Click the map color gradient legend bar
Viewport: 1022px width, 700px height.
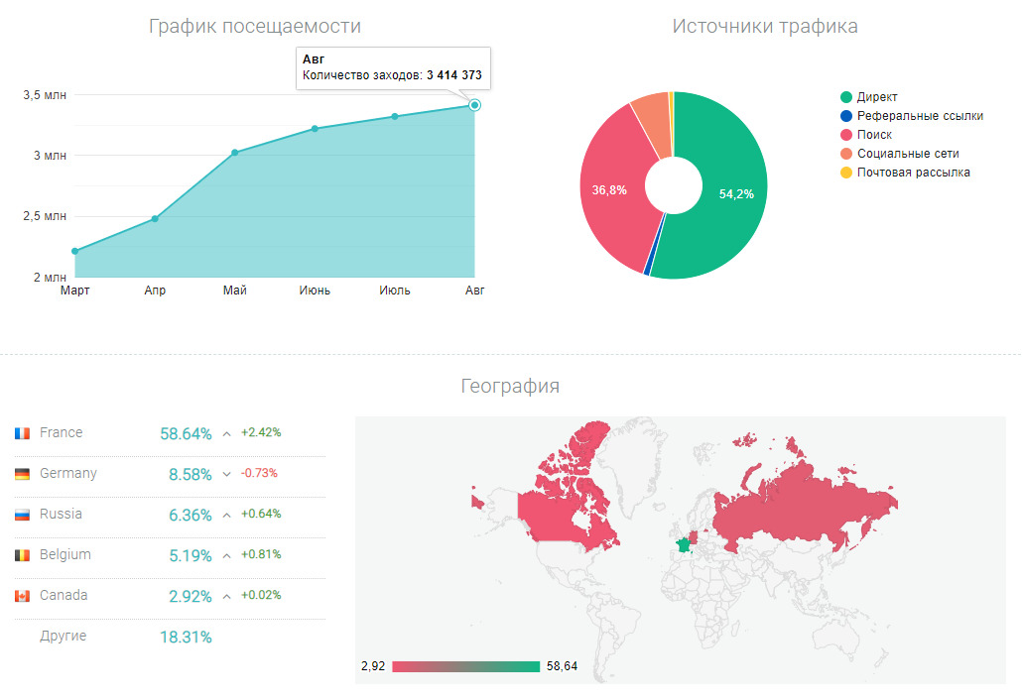pyautogui.click(x=465, y=666)
